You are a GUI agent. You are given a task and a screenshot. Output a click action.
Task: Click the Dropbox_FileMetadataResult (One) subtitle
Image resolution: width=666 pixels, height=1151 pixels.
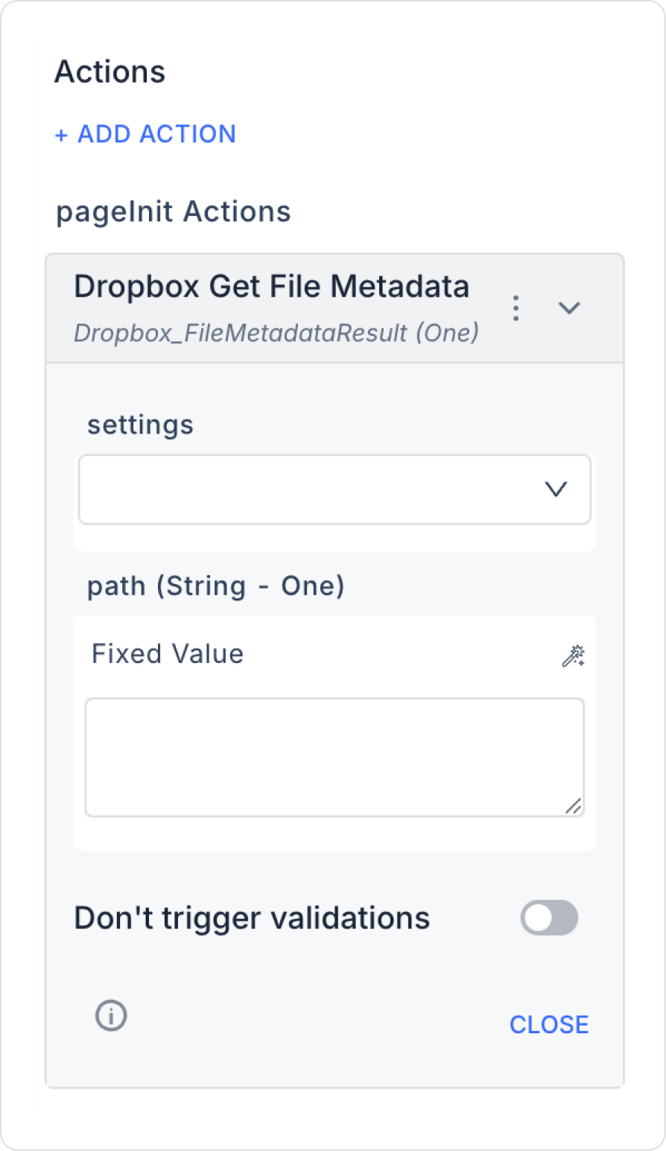click(x=276, y=332)
